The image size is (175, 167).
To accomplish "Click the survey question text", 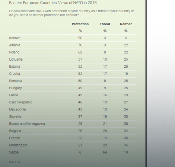I will 71,13.
